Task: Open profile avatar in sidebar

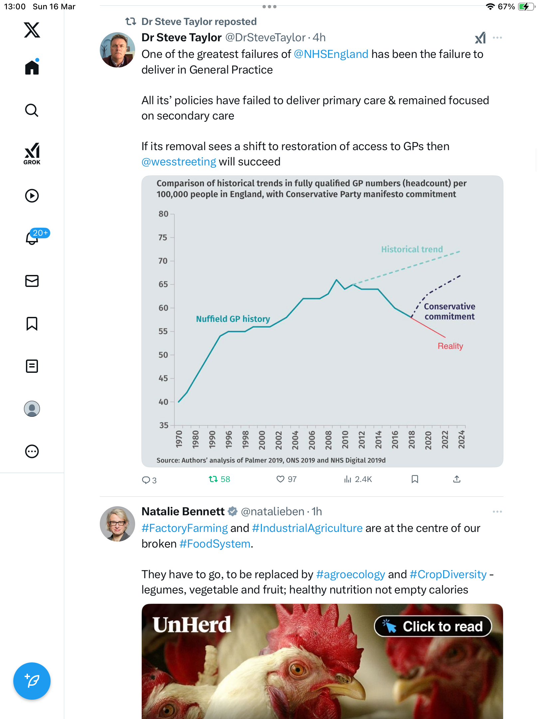Action: pyautogui.click(x=32, y=409)
